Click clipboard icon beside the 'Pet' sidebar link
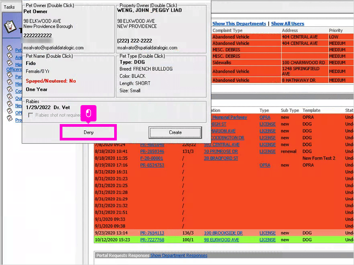354x265 pixels. 9,48
